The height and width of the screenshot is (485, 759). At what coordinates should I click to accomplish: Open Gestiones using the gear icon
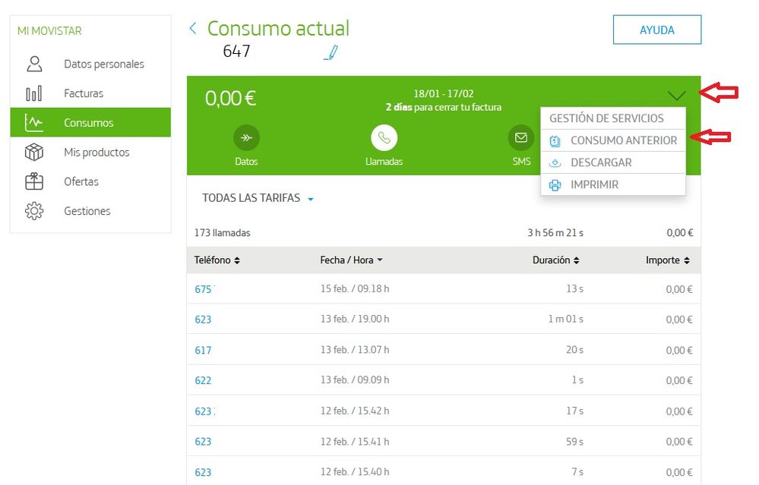34,211
